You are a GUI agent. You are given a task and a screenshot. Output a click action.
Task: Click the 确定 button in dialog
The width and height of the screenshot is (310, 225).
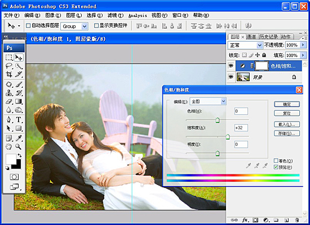[287, 104]
